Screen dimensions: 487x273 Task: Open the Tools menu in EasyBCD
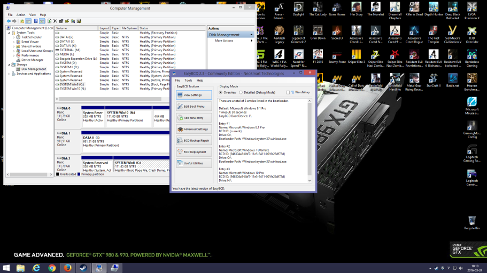(188, 81)
